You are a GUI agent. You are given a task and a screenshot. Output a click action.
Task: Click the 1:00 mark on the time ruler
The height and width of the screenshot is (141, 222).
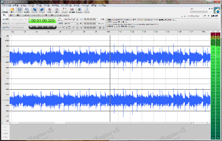[x=109, y=32]
